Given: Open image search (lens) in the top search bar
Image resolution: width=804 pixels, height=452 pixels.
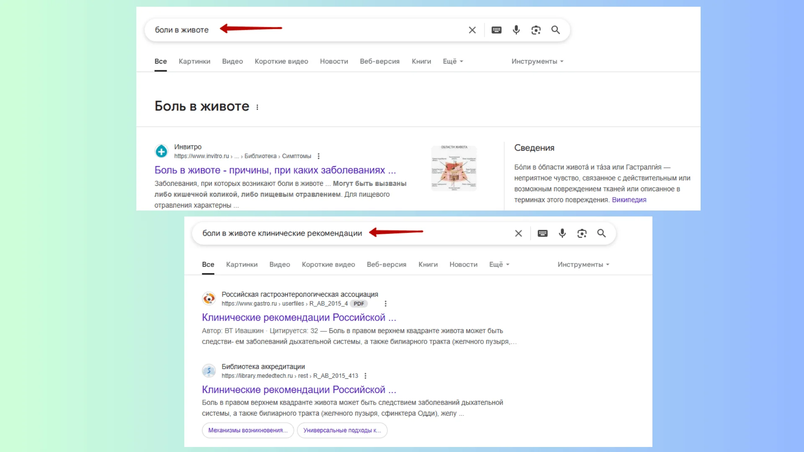Looking at the screenshot, I should coord(536,30).
